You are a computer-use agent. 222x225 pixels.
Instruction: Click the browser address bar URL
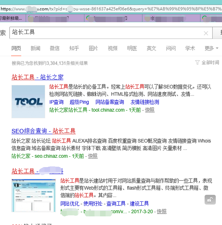tap(111, 9)
